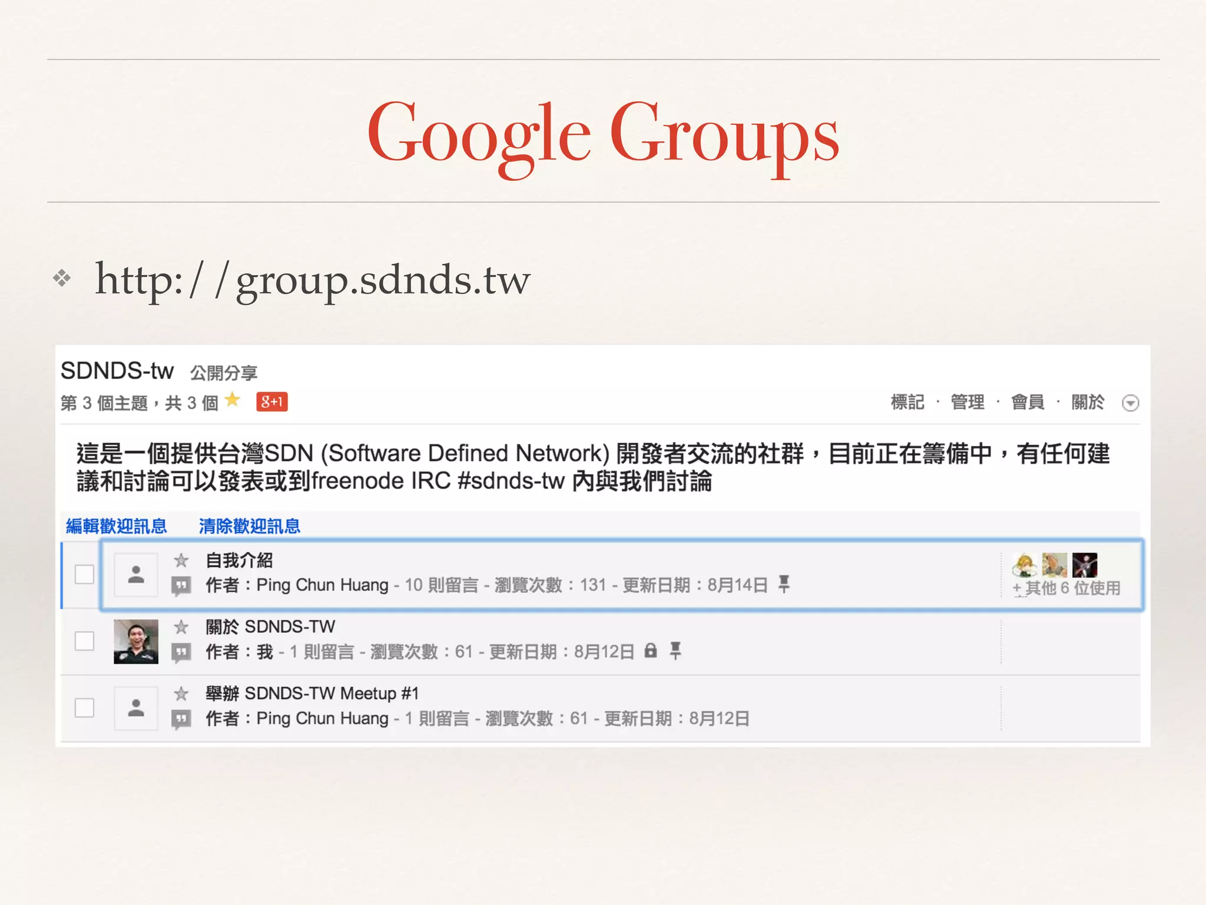Open the round dropdown arrow beside 關於

click(1130, 403)
